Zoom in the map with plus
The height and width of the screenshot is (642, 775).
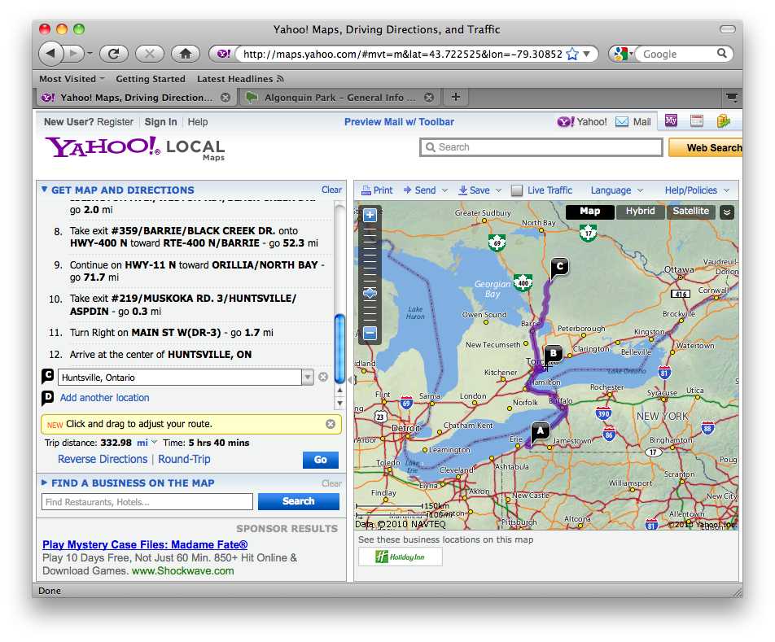pos(370,216)
